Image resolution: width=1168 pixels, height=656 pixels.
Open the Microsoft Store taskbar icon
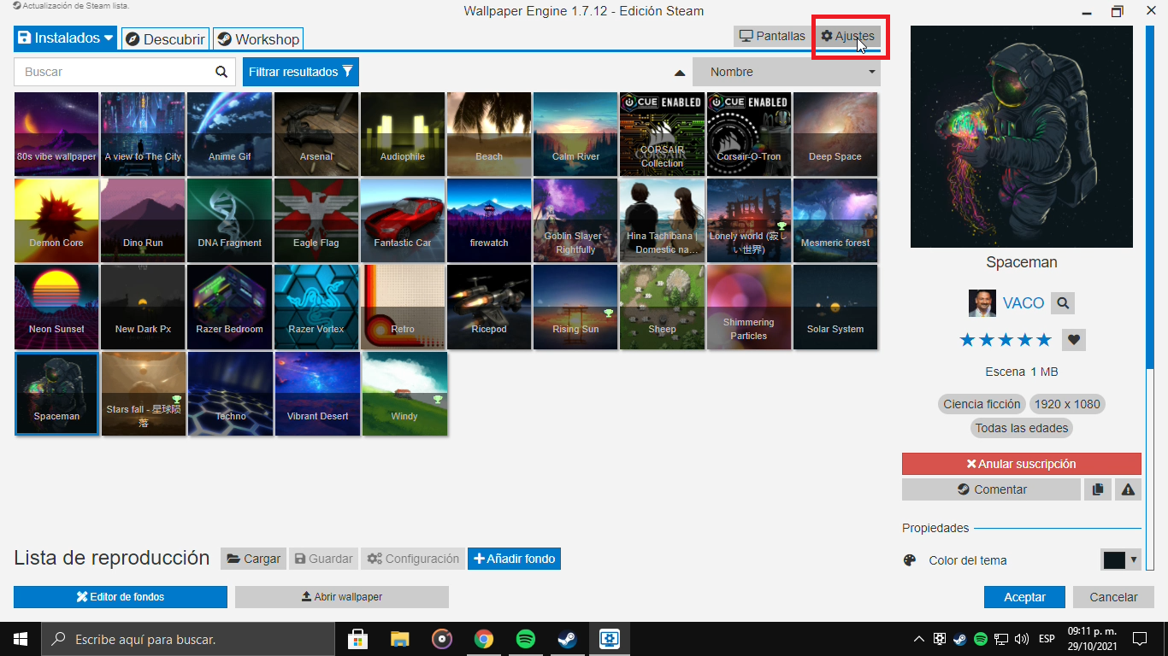click(357, 639)
